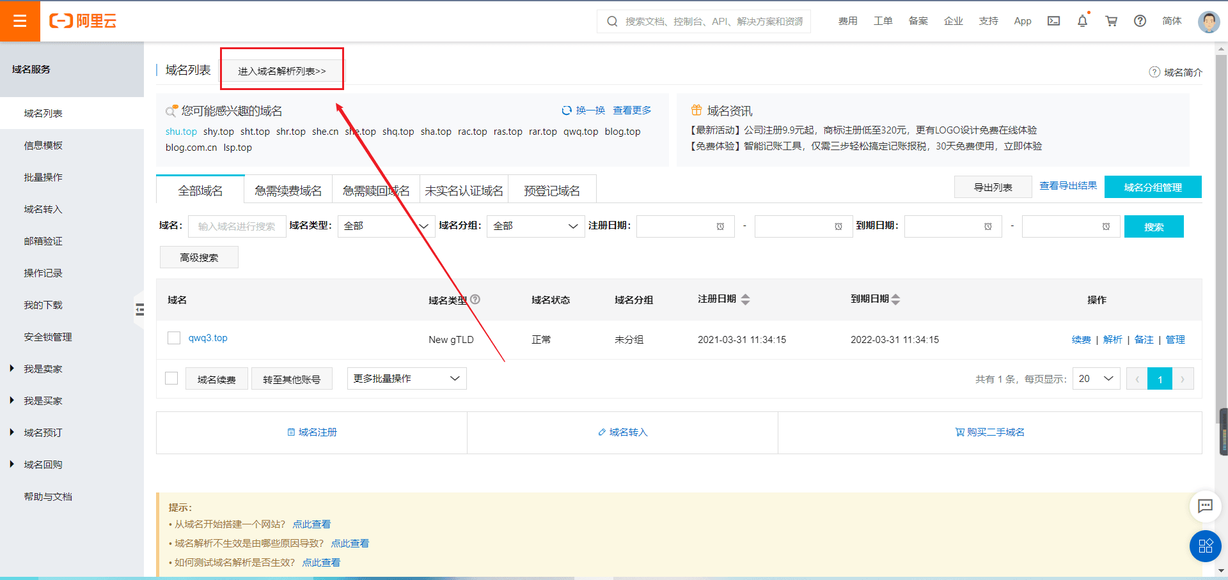
Task: Open the user avatar profile menu
Action: pos(1208,21)
